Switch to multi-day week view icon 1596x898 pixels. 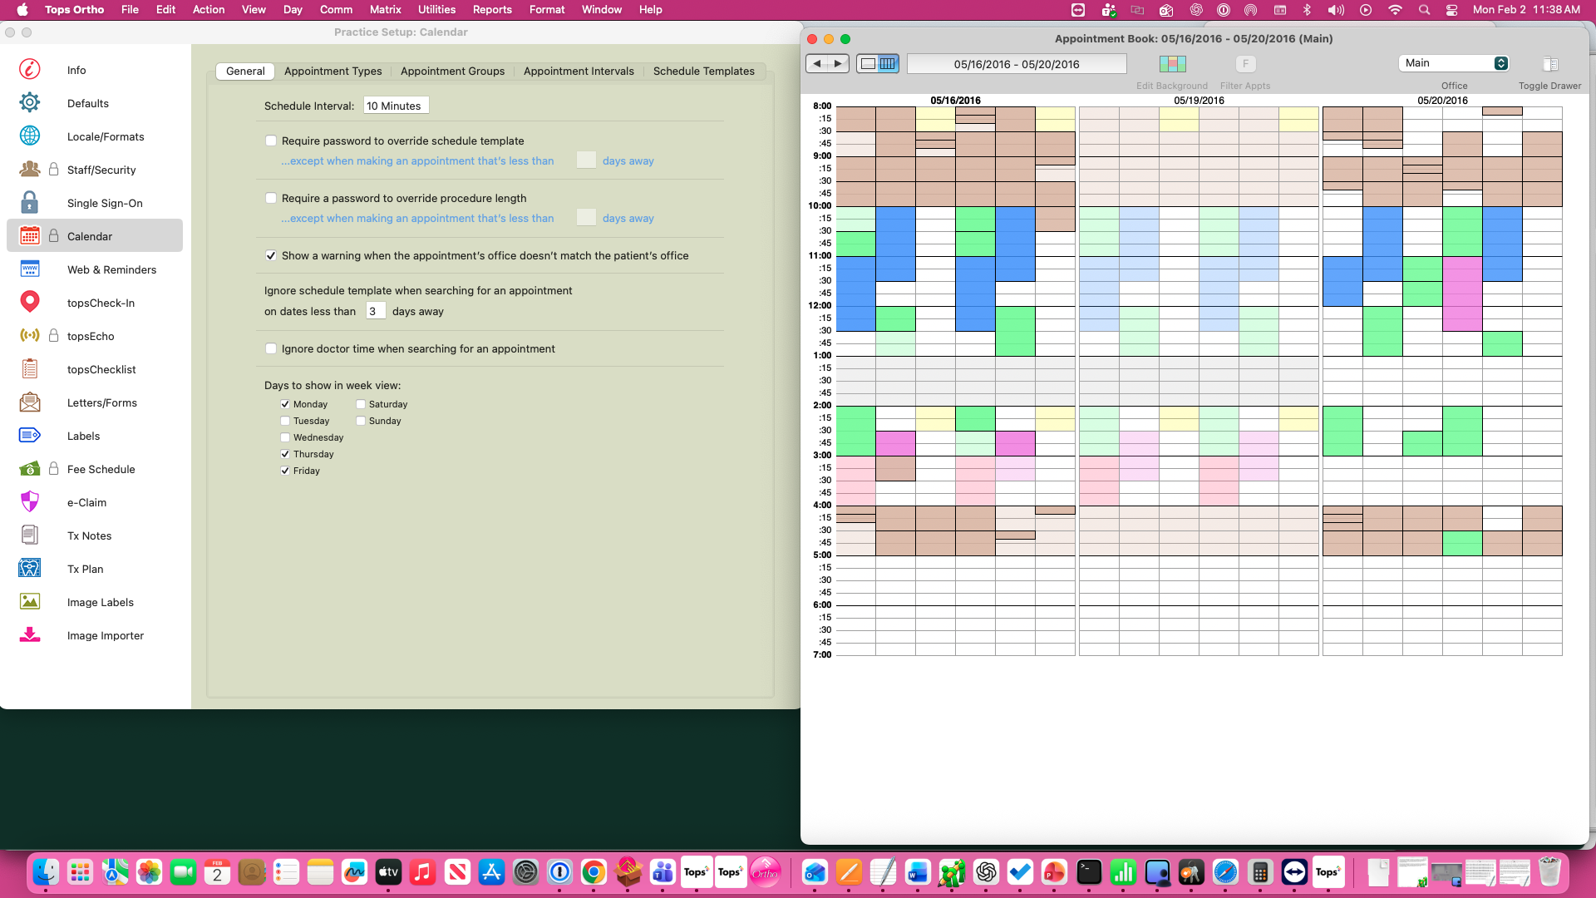pyautogui.click(x=888, y=64)
